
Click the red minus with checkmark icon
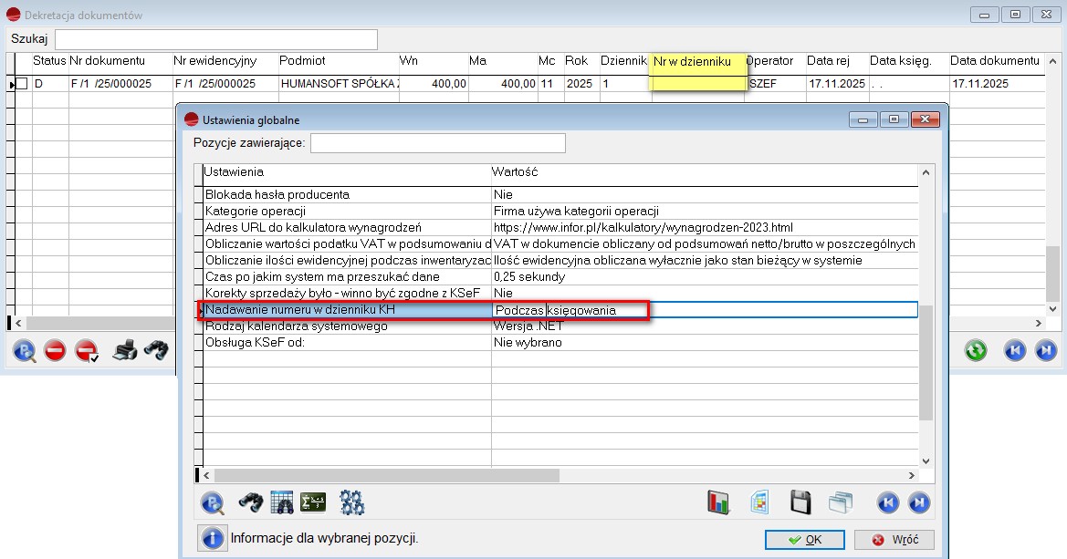tap(87, 350)
